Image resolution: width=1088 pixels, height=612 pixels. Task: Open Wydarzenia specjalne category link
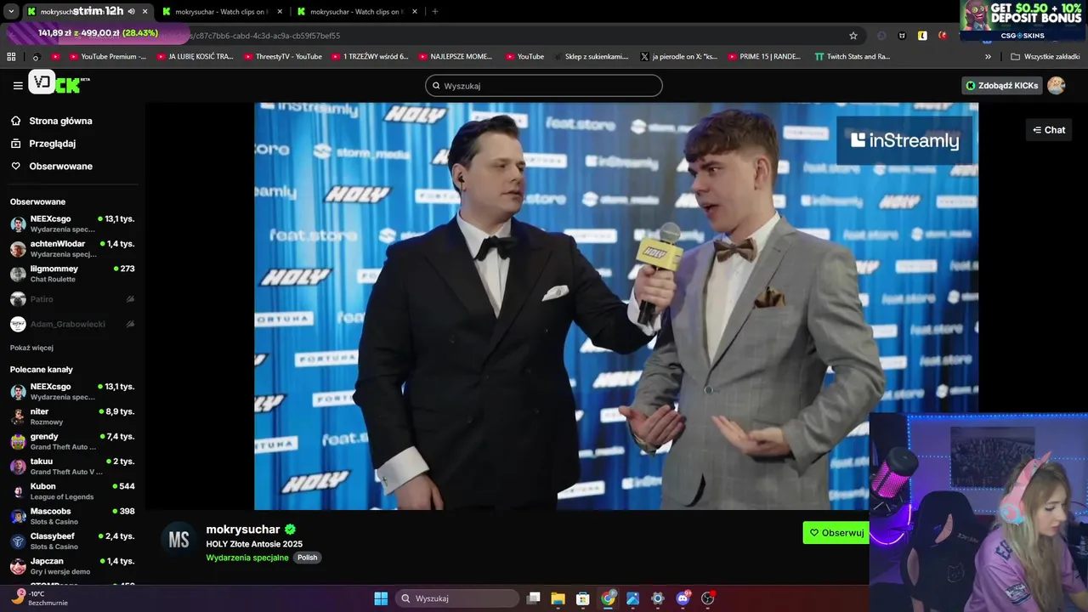click(247, 558)
